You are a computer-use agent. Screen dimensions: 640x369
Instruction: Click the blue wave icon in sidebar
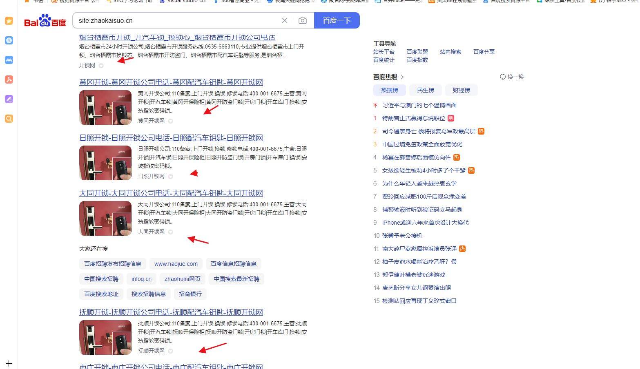(x=9, y=60)
